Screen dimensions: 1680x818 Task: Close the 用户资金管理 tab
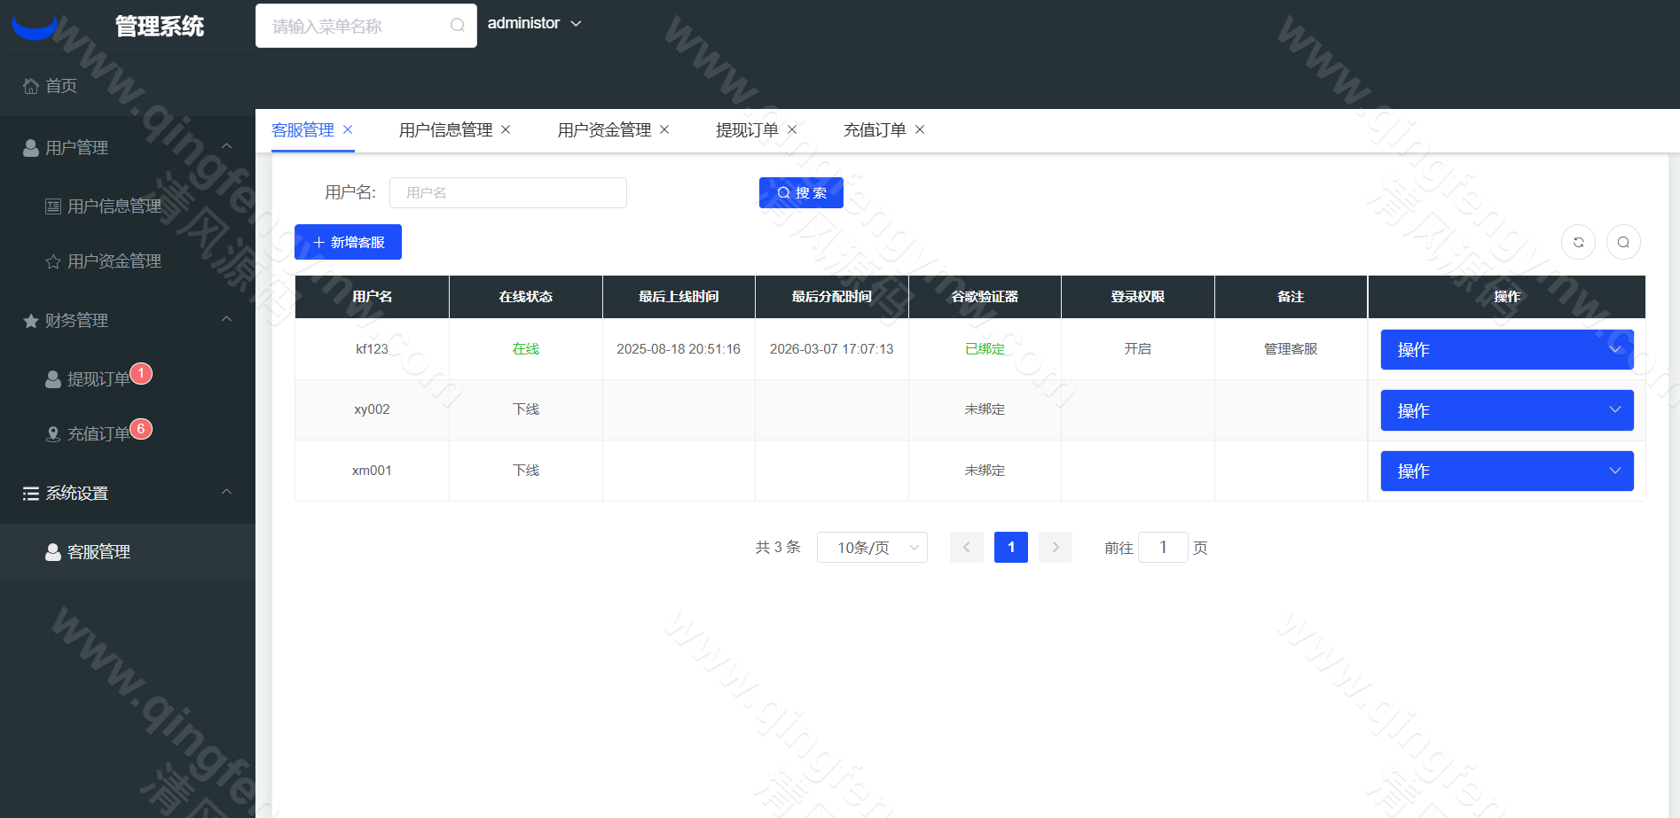pyautogui.click(x=664, y=129)
